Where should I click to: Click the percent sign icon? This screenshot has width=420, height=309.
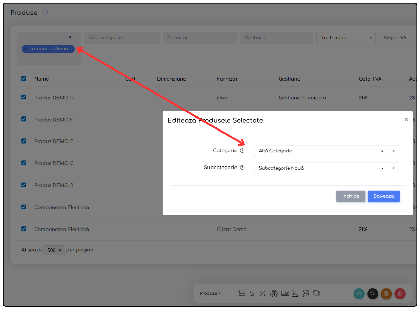point(263,293)
